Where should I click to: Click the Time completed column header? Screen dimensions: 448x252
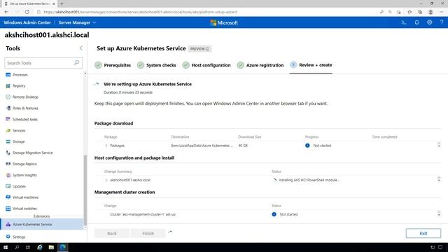point(384,137)
